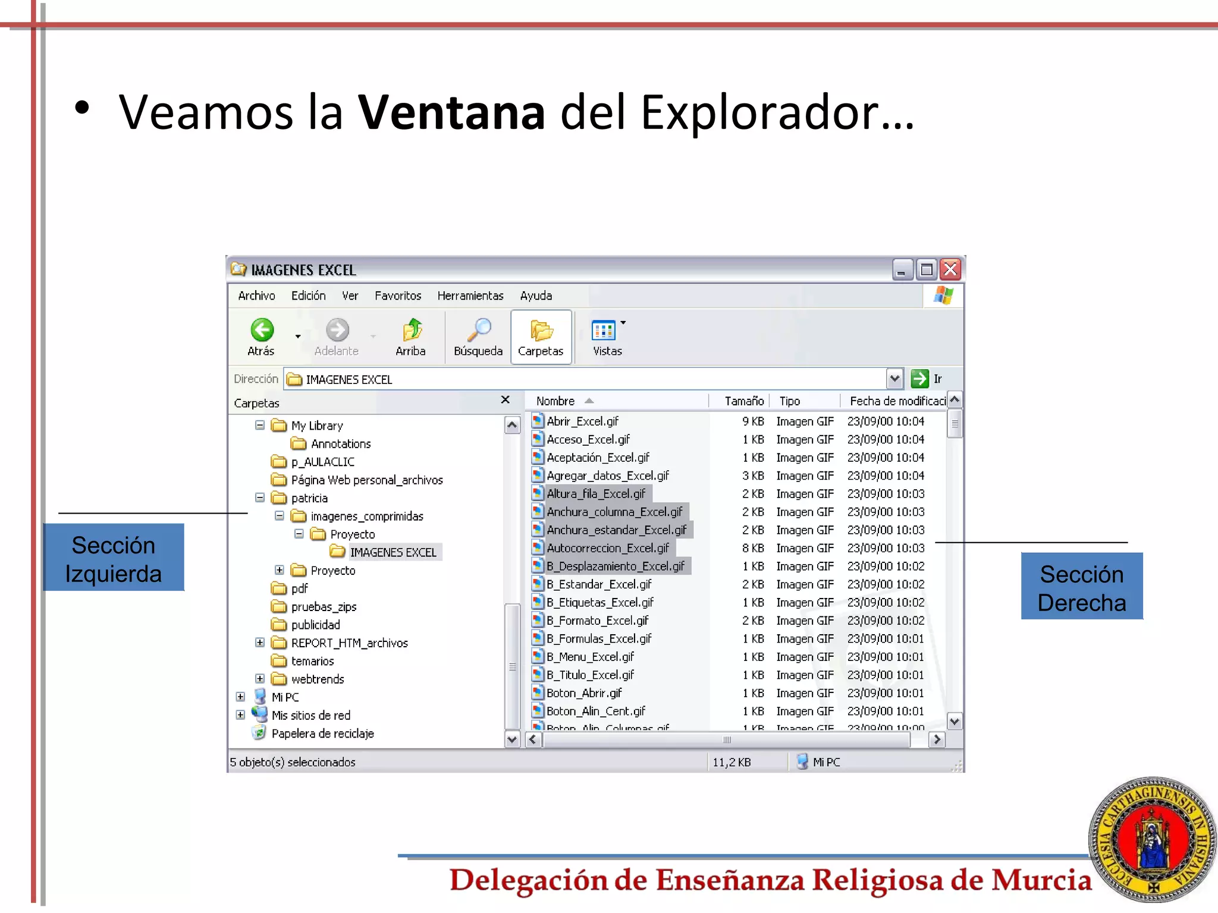The image size is (1218, 913).
Task: Open the Dirección address dropdown
Action: coord(894,379)
